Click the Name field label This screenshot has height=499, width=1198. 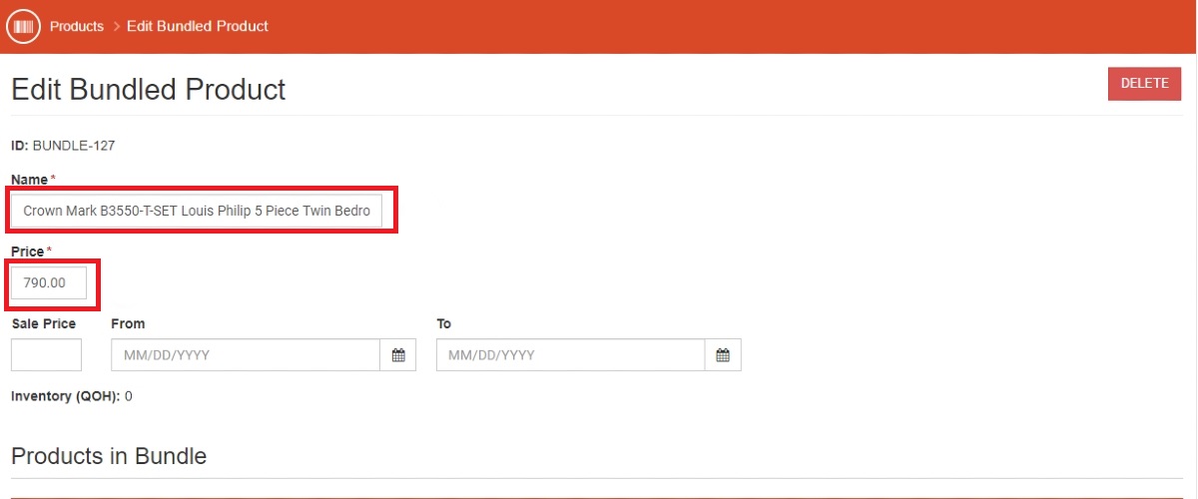coord(29,180)
